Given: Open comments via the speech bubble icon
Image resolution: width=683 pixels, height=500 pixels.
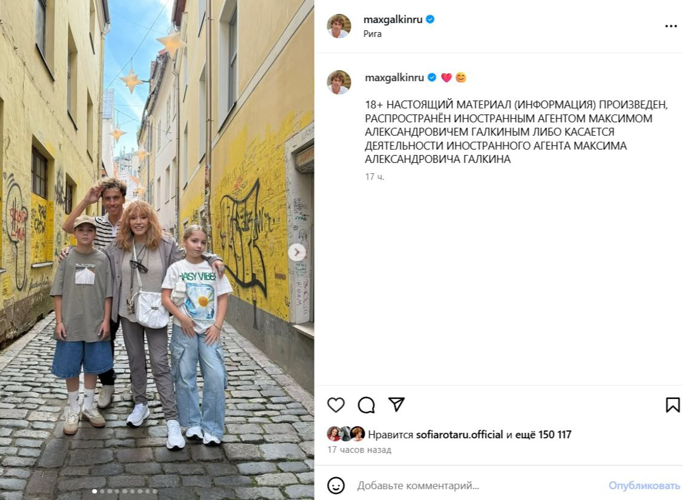Looking at the screenshot, I should [x=367, y=405].
